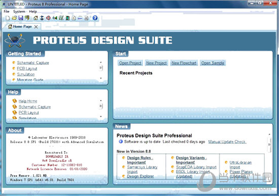The width and height of the screenshot is (279, 196).
Task: Launch the 3D Visualizer toolbar icon
Action: pyautogui.click(x=55, y=18)
